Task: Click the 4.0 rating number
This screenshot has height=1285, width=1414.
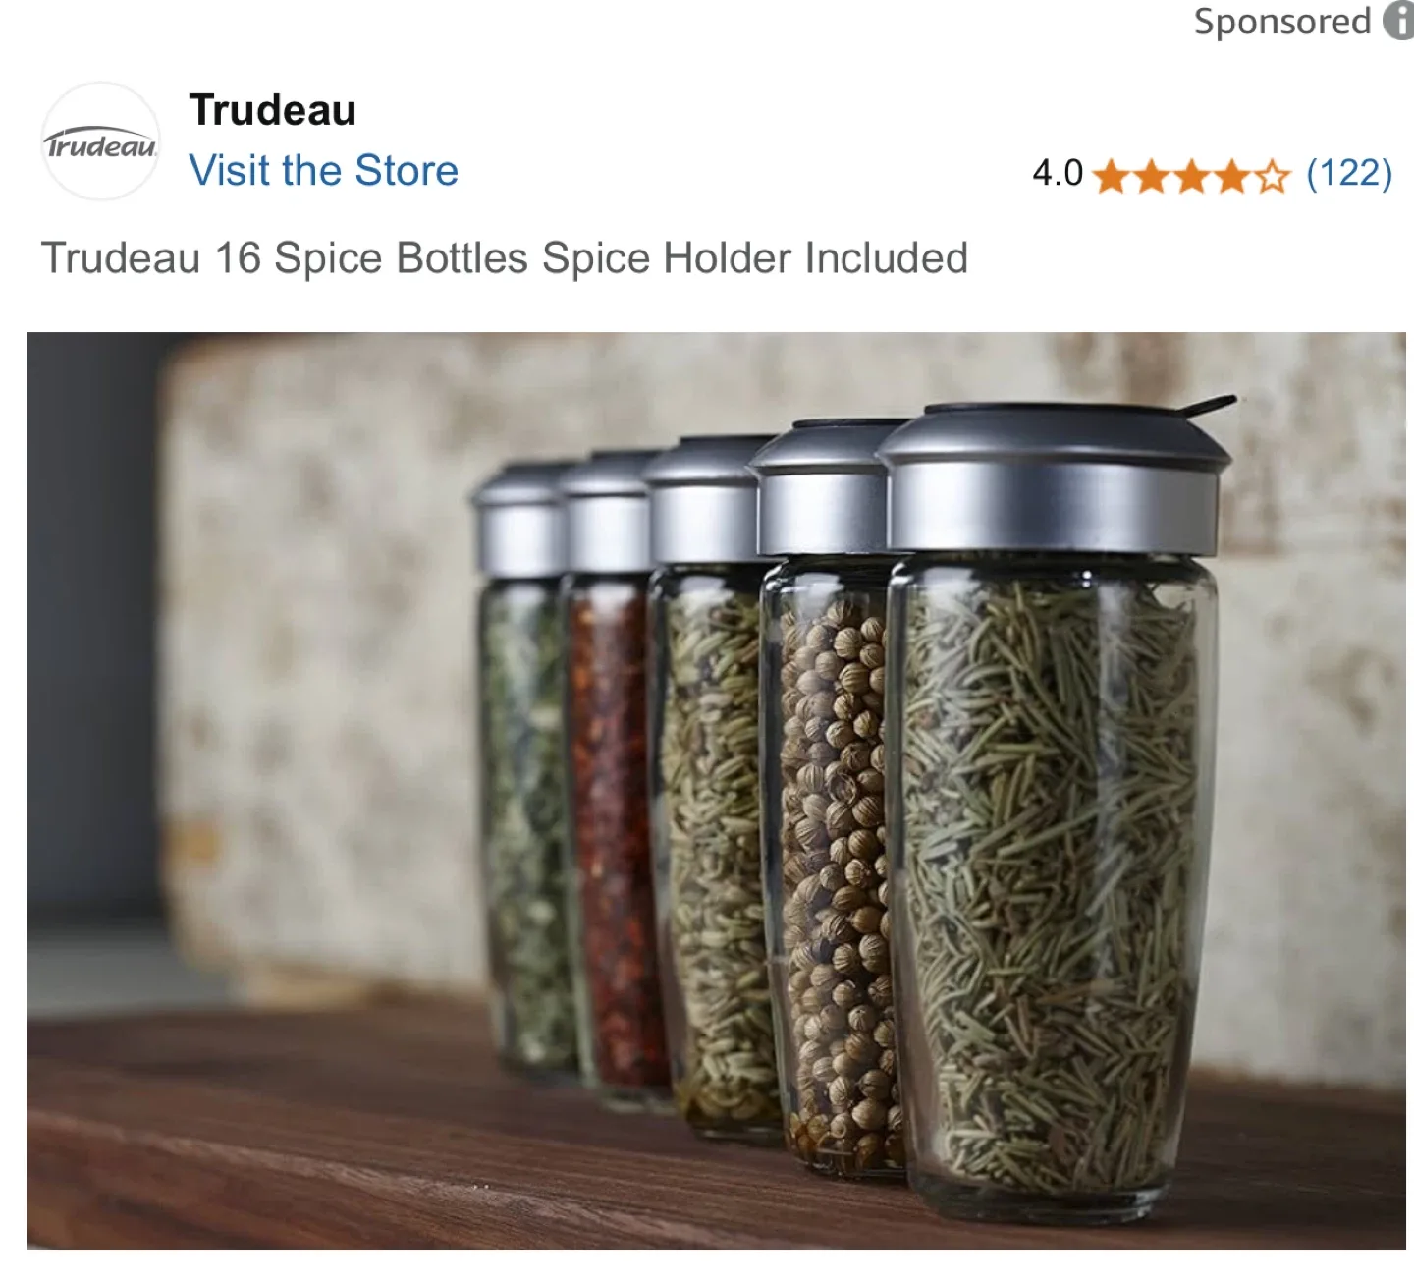Action: point(1058,174)
